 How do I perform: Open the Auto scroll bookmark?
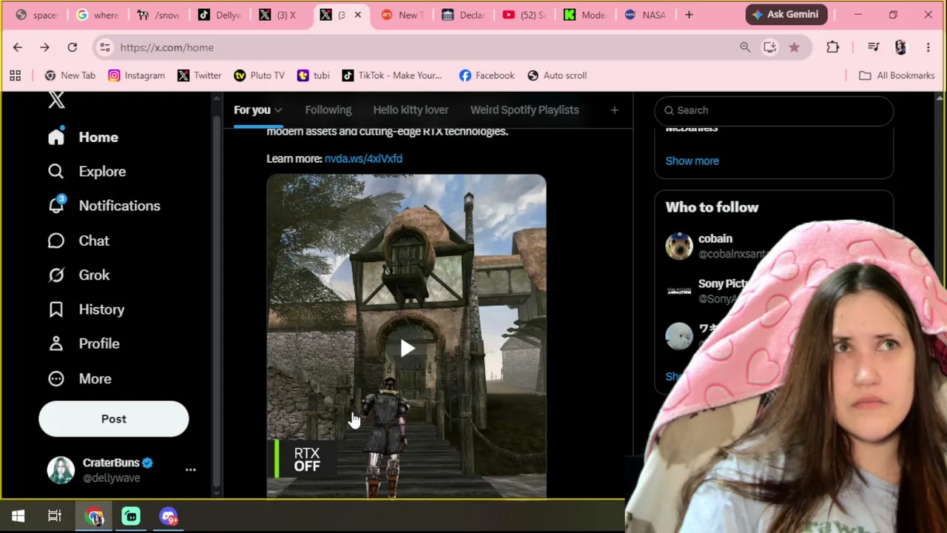pos(557,76)
